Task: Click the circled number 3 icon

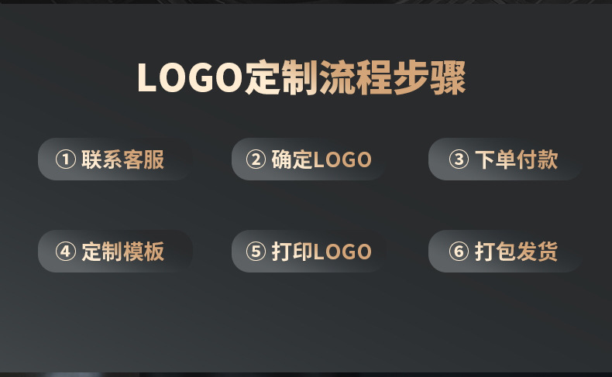Action: (459, 159)
